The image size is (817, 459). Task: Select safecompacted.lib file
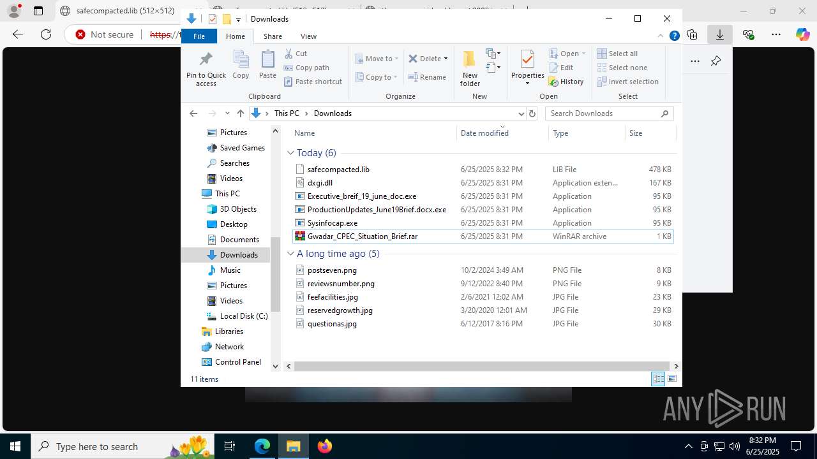[x=483, y=170]
